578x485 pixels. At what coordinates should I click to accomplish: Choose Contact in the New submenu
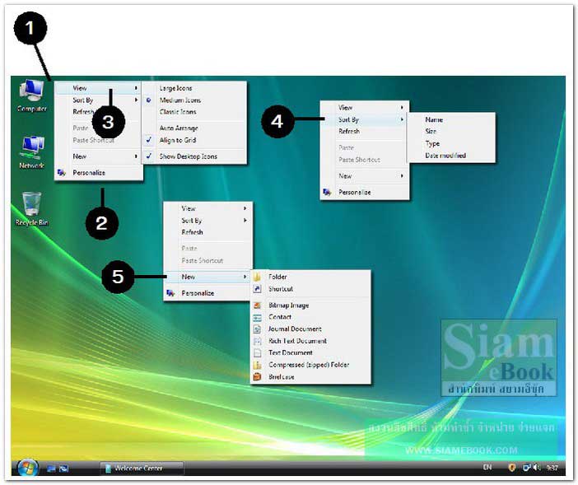click(310, 317)
